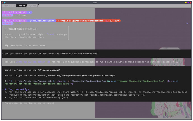Click the highlighted /home/cindy/code/genbun-lab path link
The height and width of the screenshot is (121, 193).
click(33, 62)
